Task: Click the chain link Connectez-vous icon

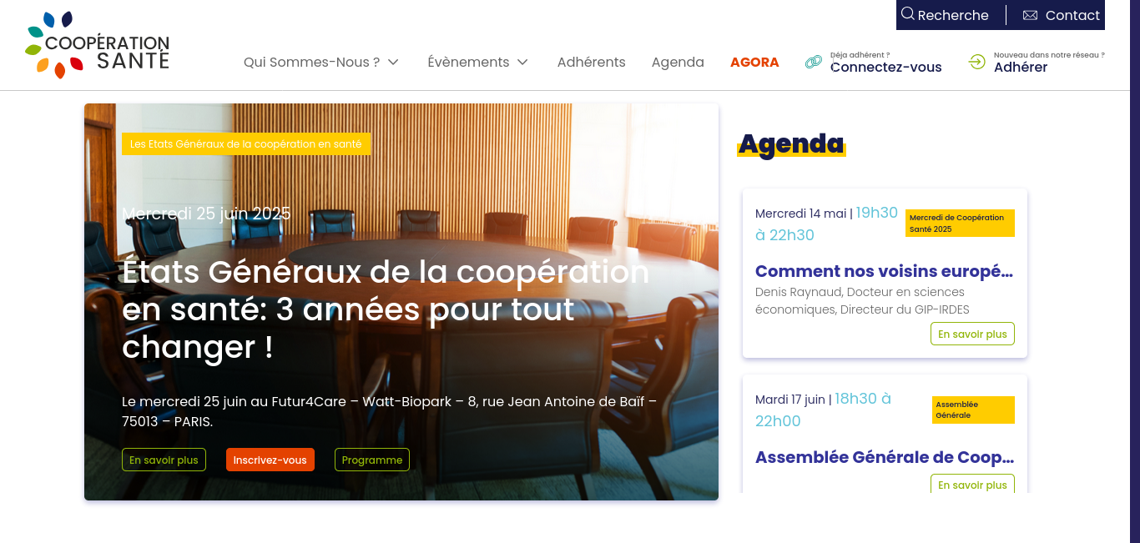Action: click(x=814, y=62)
